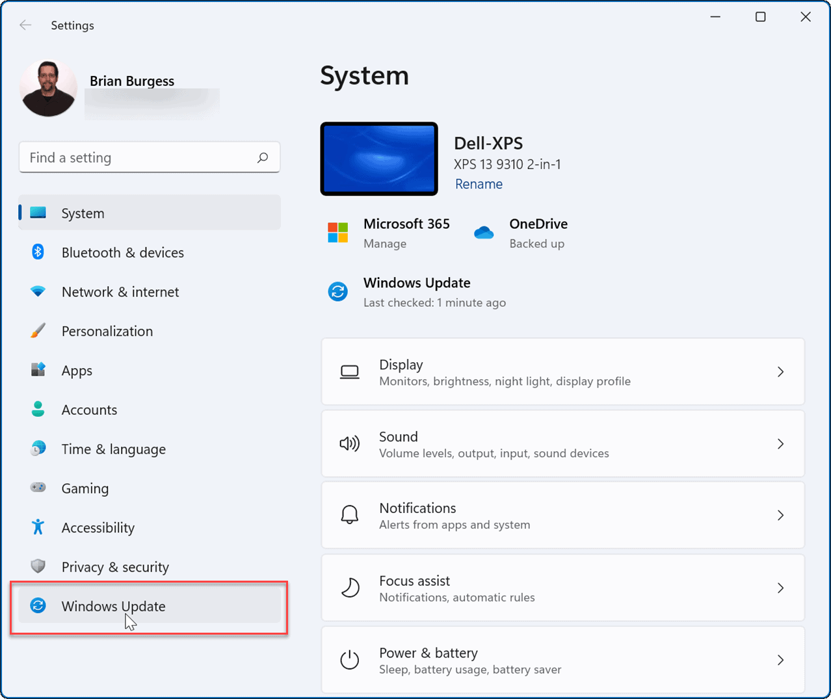Open Display settings row

(x=562, y=371)
